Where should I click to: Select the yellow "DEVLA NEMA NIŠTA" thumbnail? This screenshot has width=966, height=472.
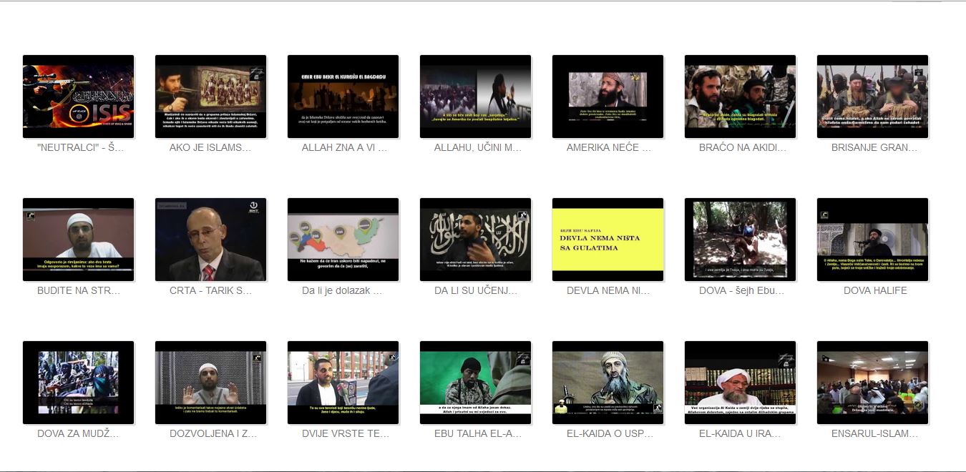coord(608,240)
